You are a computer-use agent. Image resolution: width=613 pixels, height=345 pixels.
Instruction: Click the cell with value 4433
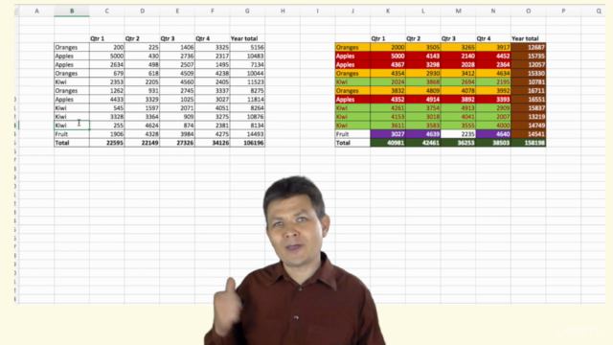click(x=106, y=100)
